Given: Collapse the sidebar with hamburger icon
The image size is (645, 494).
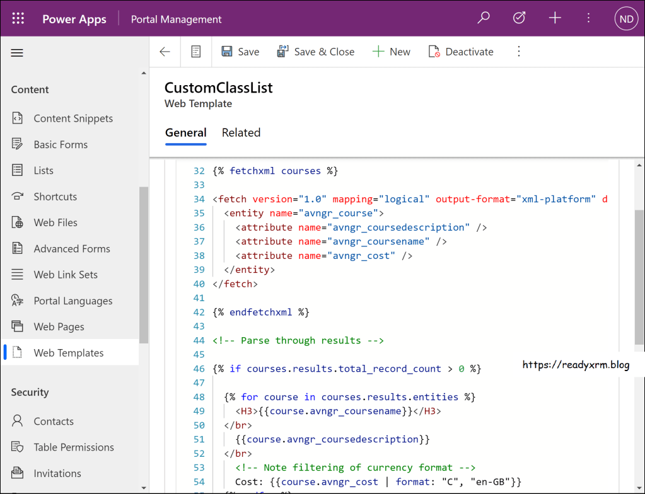Looking at the screenshot, I should tap(17, 53).
